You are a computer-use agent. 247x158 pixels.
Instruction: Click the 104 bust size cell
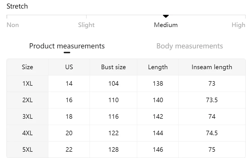click(x=113, y=84)
